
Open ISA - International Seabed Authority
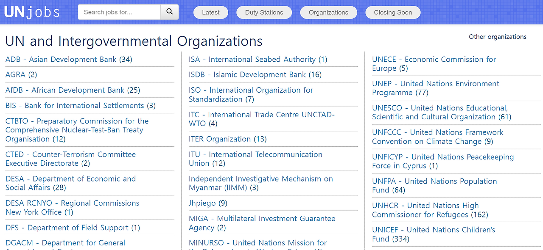252,59
